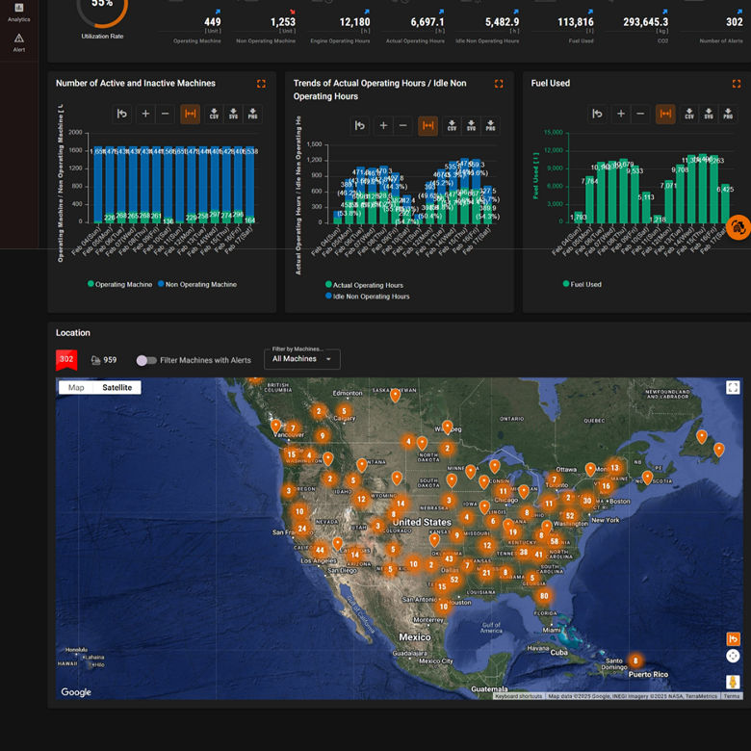751x751 pixels.
Task: Click the cluster marker labeled 80 over Florida
Action: (545, 595)
